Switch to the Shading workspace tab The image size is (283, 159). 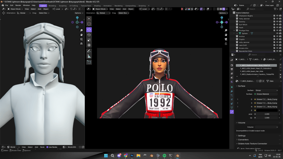point(97,6)
